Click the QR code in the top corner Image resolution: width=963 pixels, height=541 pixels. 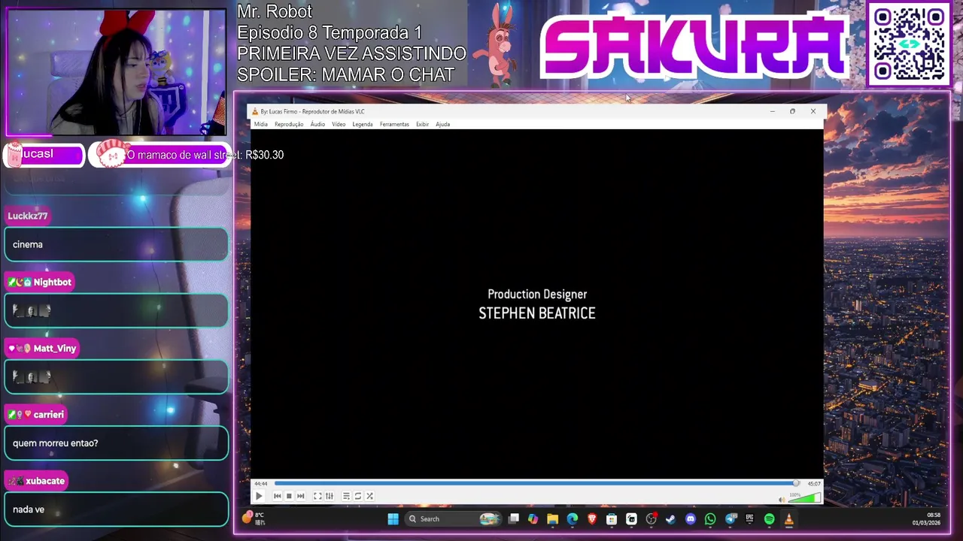pyautogui.click(x=910, y=44)
